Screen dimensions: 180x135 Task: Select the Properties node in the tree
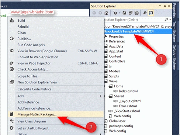tap(116, 37)
